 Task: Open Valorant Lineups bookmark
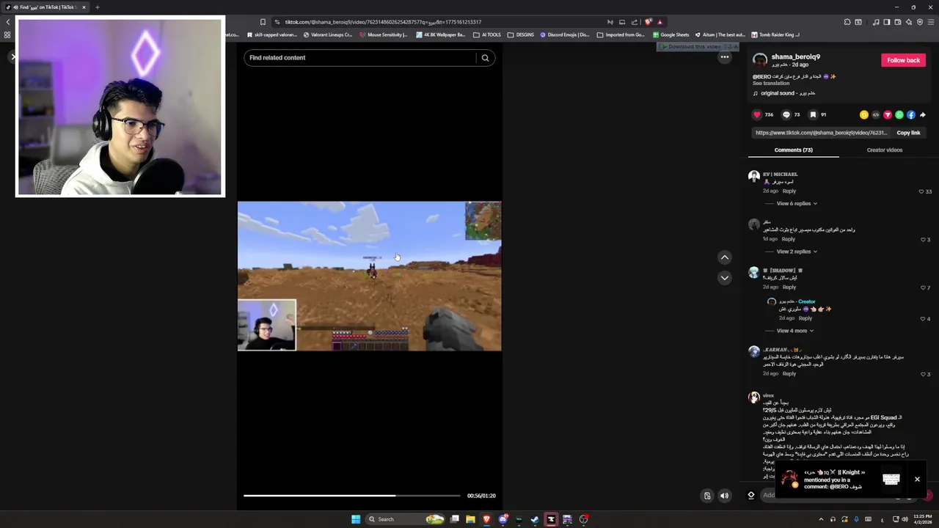[327, 34]
